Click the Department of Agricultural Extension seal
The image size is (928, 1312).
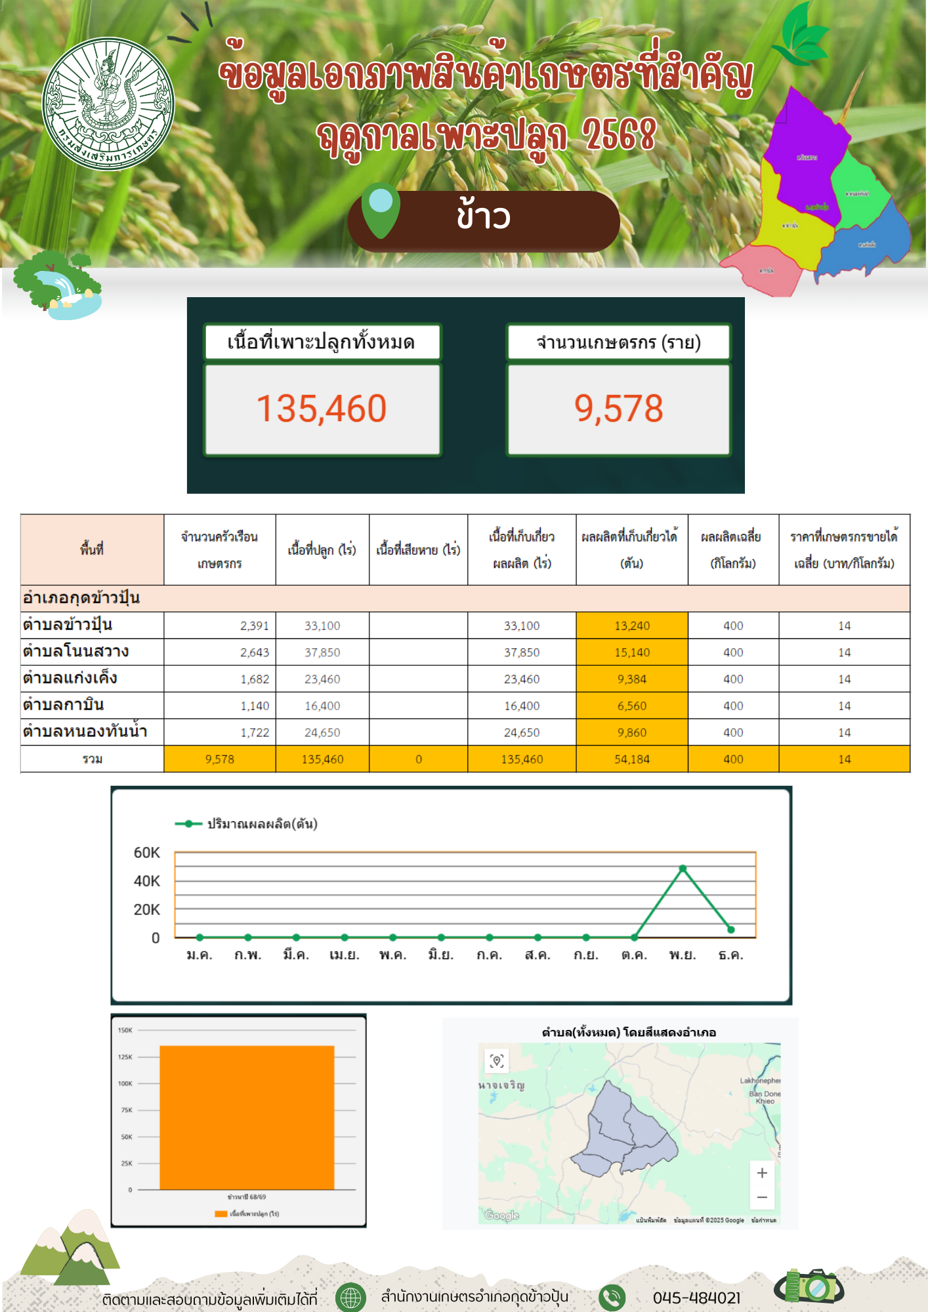(108, 104)
